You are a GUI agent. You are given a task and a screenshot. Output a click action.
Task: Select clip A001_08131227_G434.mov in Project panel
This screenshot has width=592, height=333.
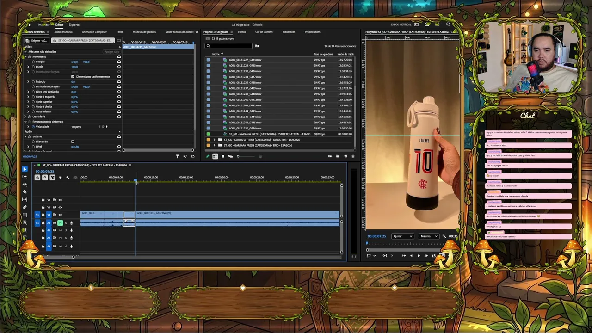[245, 60]
